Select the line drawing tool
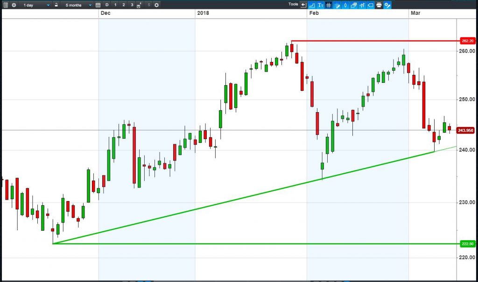 (311, 5)
